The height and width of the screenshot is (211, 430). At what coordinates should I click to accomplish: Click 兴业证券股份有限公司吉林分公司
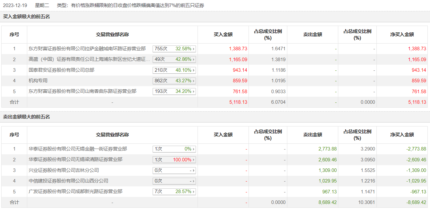[64, 170]
